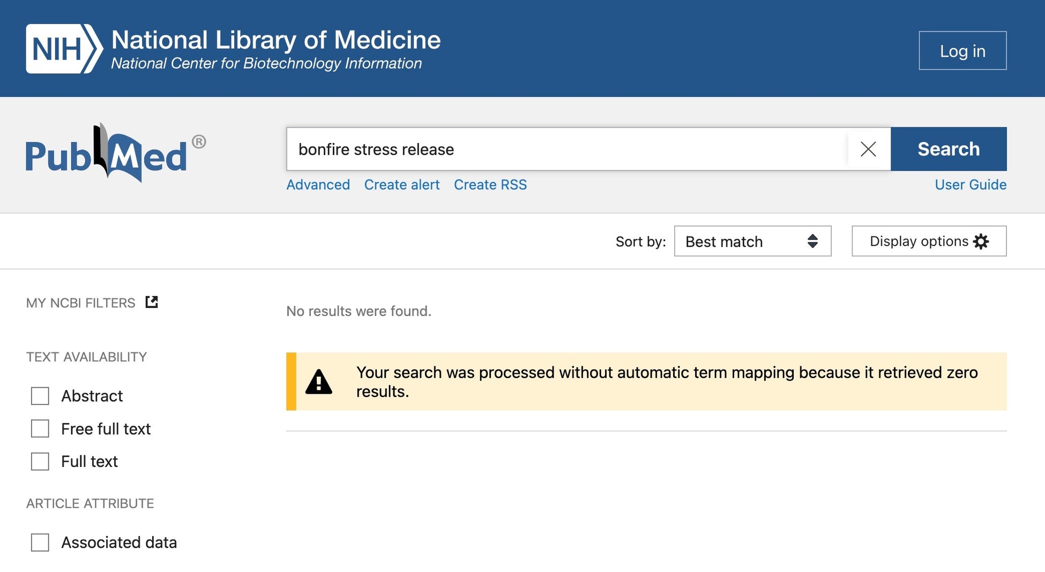This screenshot has width=1045, height=572.
Task: Click the gear icon in Display options
Action: [x=981, y=242]
